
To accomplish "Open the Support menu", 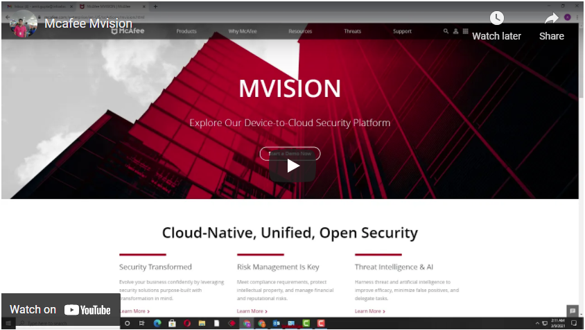I will (x=402, y=31).
